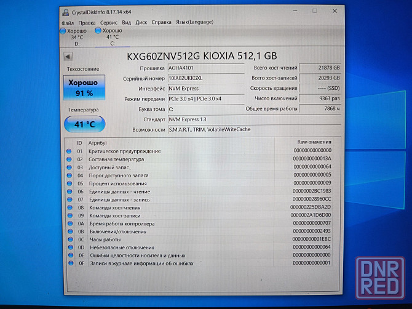Click status dot for Часы работы

click(71, 239)
